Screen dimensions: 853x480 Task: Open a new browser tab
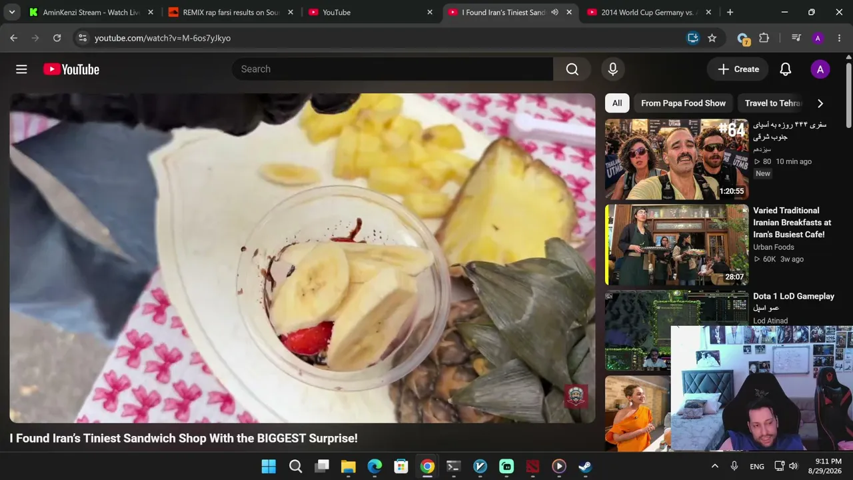pos(730,12)
